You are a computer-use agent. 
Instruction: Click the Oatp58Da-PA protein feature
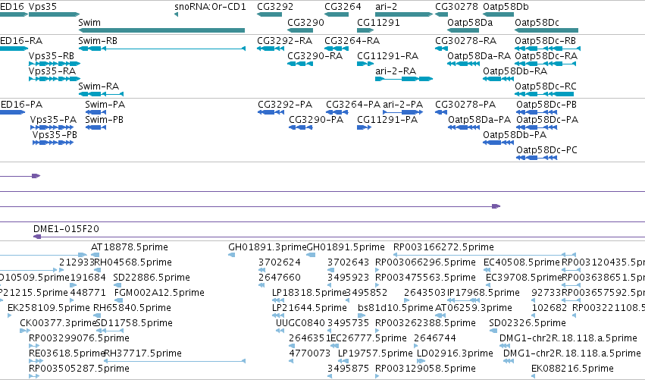tap(464, 127)
